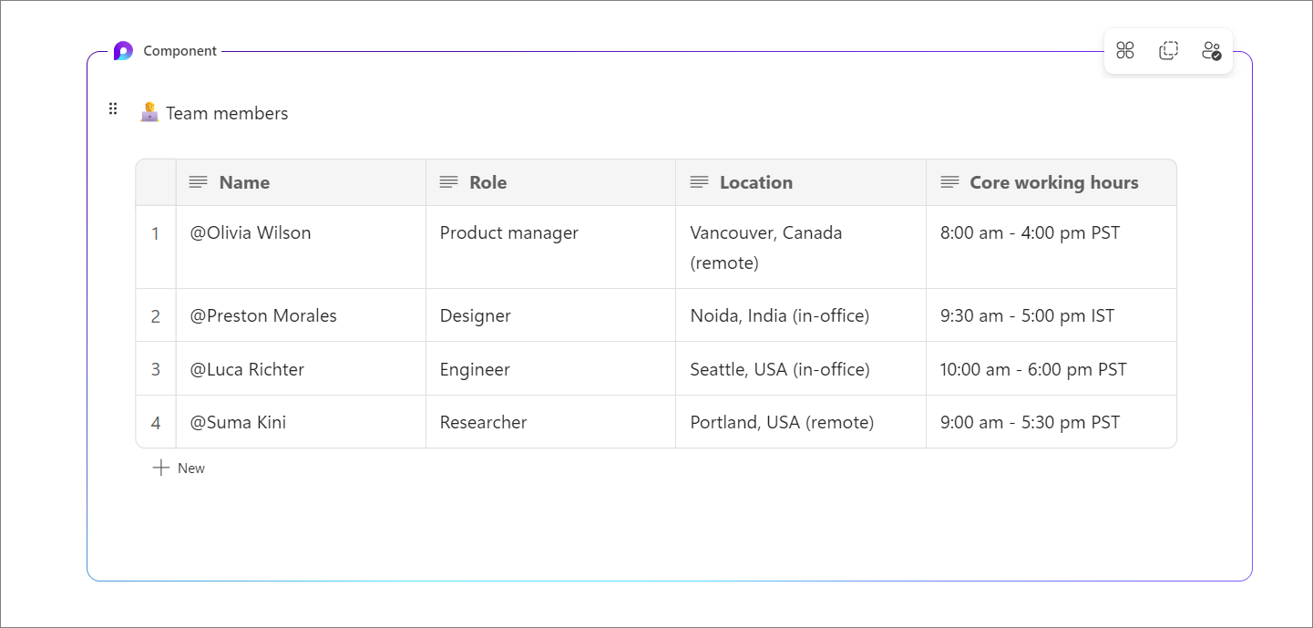Image resolution: width=1313 pixels, height=628 pixels.
Task: Click the Seattle, USA (in-office) cell
Action: (x=780, y=369)
